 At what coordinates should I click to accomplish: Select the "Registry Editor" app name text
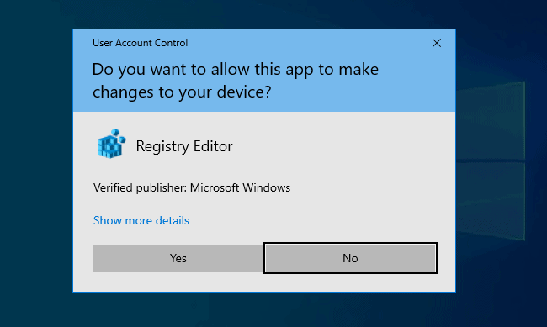(183, 146)
